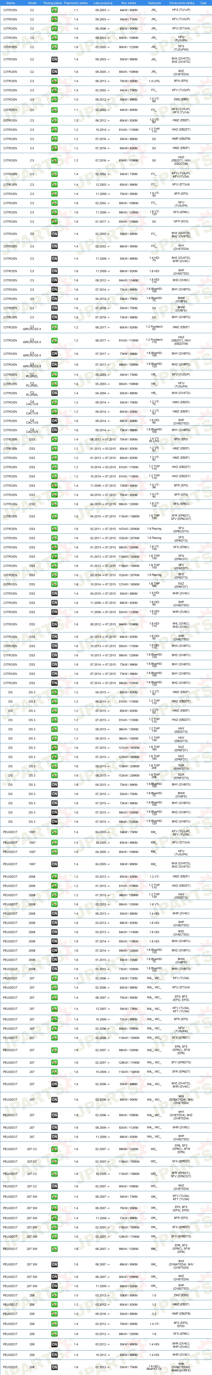This screenshot has height=1375, width=212.
Task: Click the Oznaczenie silnika column header
Action: click(x=181, y=3)
